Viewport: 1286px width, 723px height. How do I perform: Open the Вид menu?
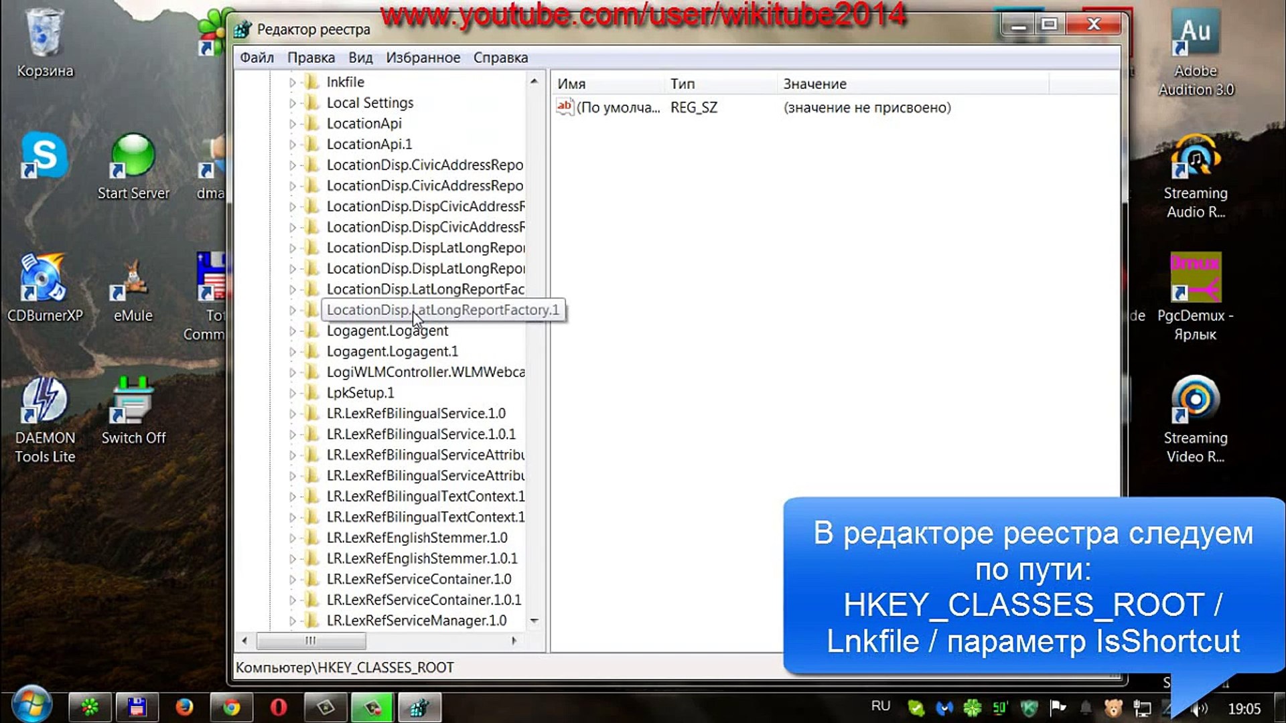pyautogui.click(x=360, y=58)
